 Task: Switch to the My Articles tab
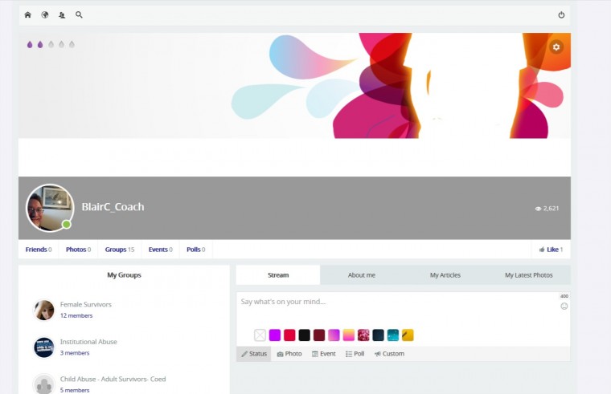(x=445, y=275)
